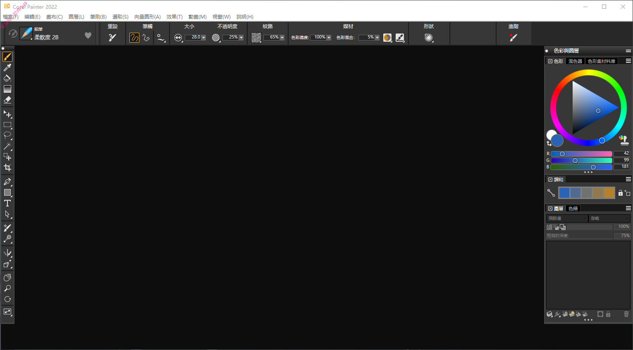Enable straight line strokes mode
This screenshot has width=633, height=350.
click(x=146, y=38)
